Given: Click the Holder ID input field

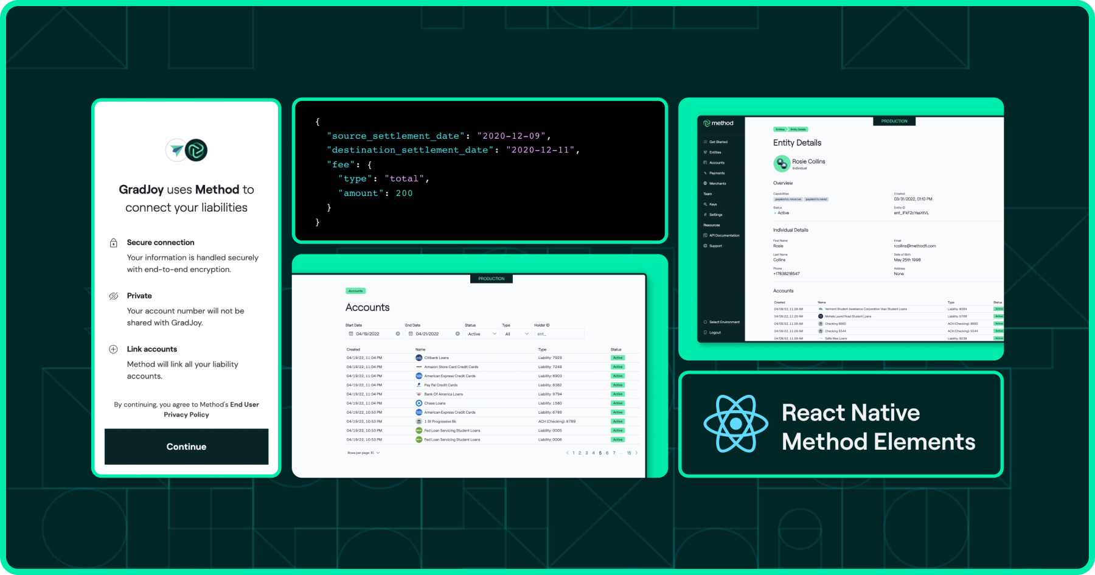Looking at the screenshot, I should [x=559, y=334].
